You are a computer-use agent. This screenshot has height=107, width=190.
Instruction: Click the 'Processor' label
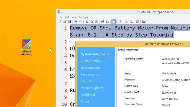click(x=129, y=80)
